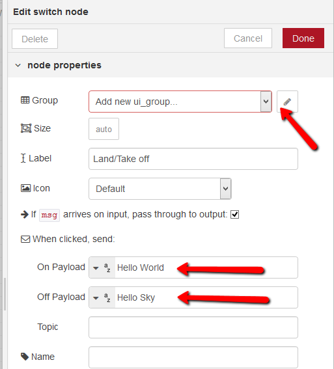Open the Off Payload type selector arrow
The width and height of the screenshot is (334, 369).
96,297
